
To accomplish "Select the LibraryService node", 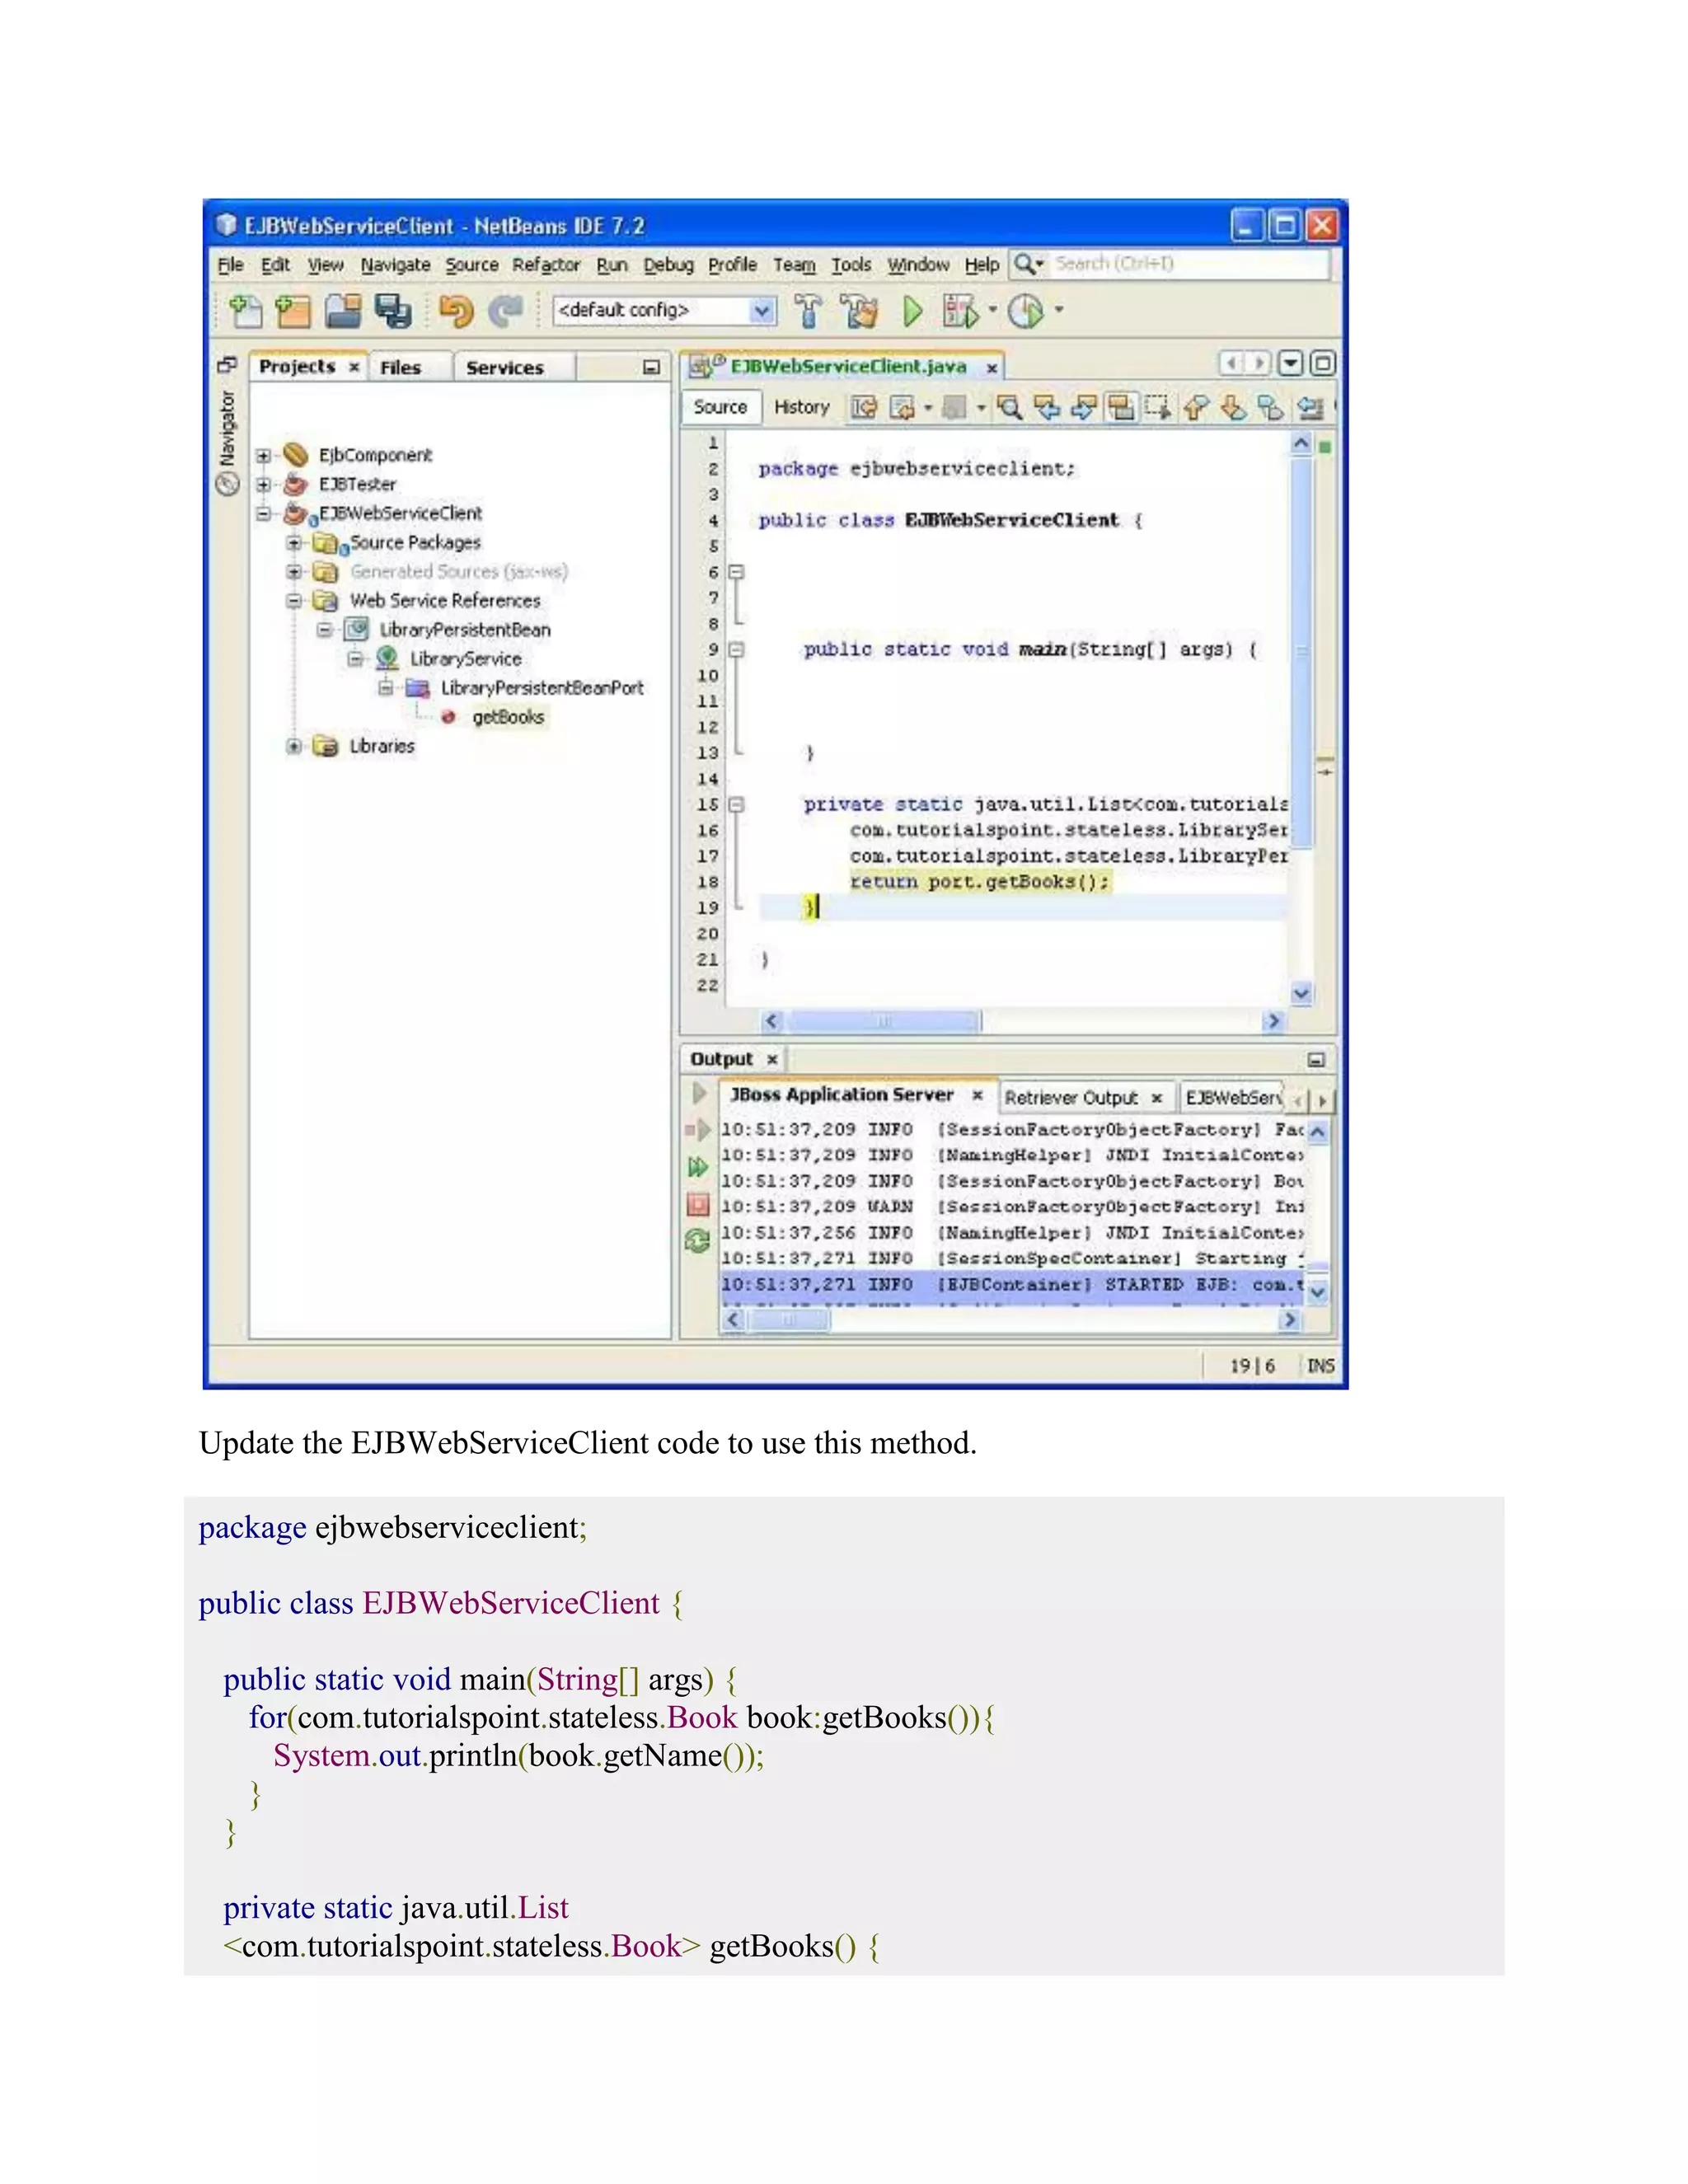I will point(465,659).
